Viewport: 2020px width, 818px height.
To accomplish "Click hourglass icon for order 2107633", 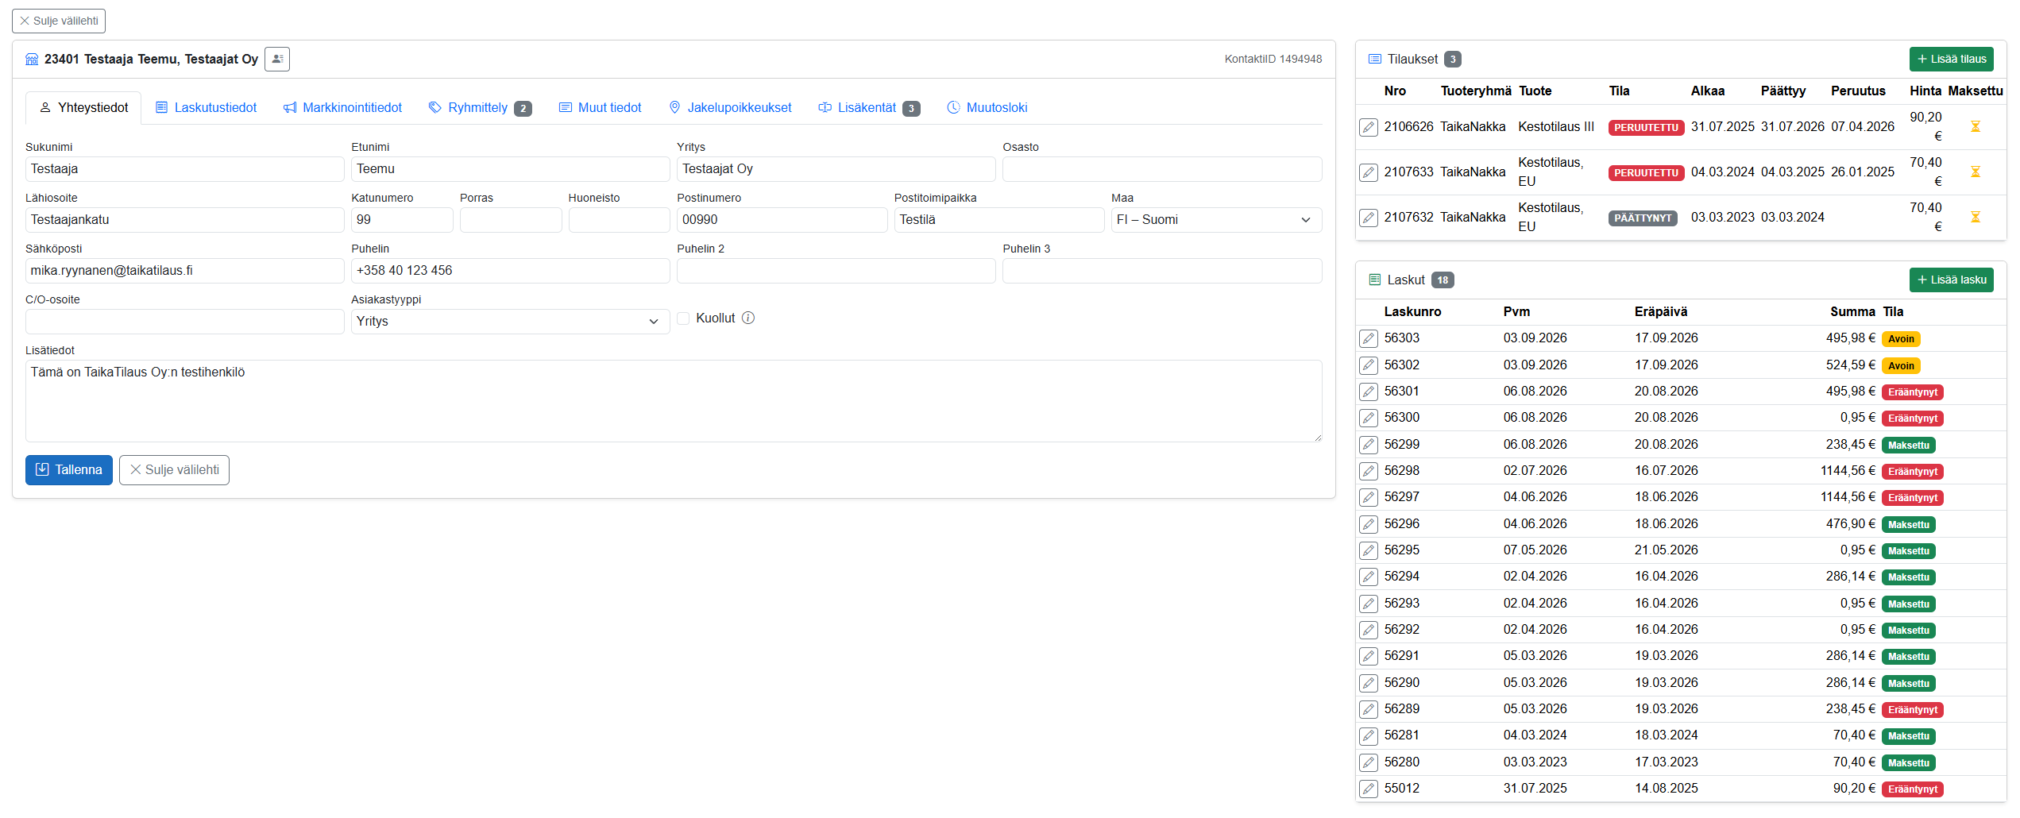I will (x=1975, y=172).
